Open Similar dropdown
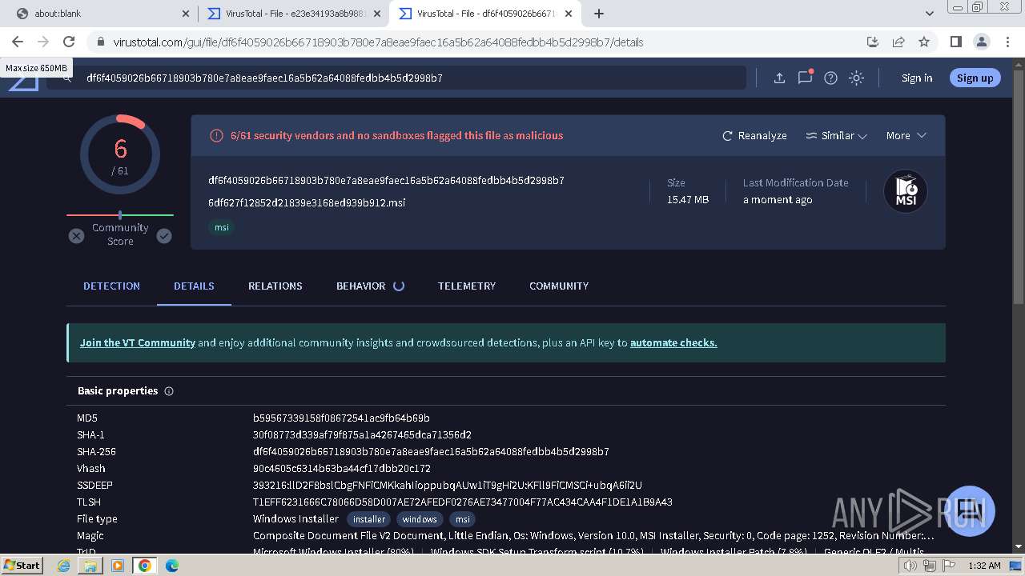This screenshot has height=576, width=1025. pos(837,136)
